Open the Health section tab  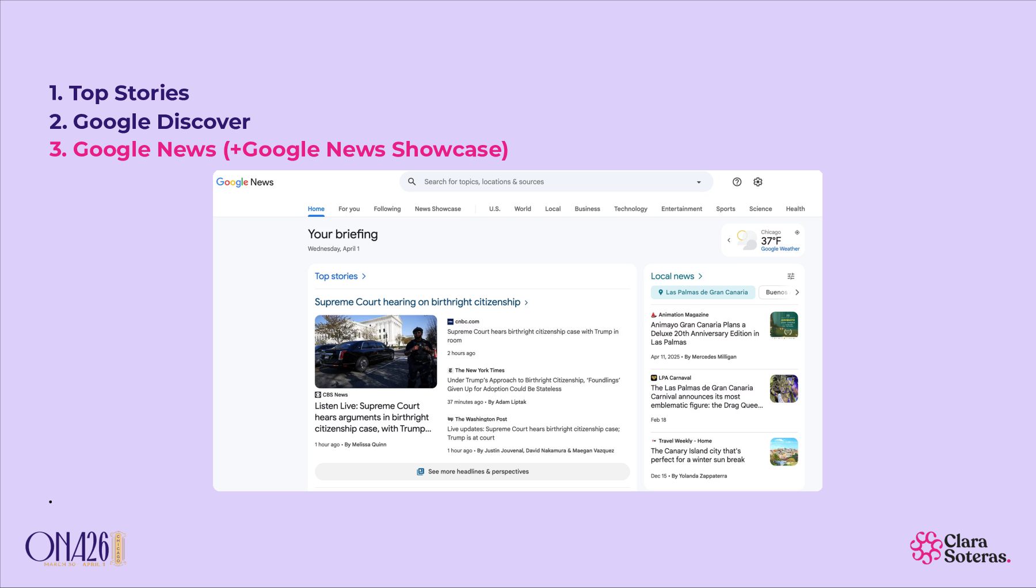795,209
